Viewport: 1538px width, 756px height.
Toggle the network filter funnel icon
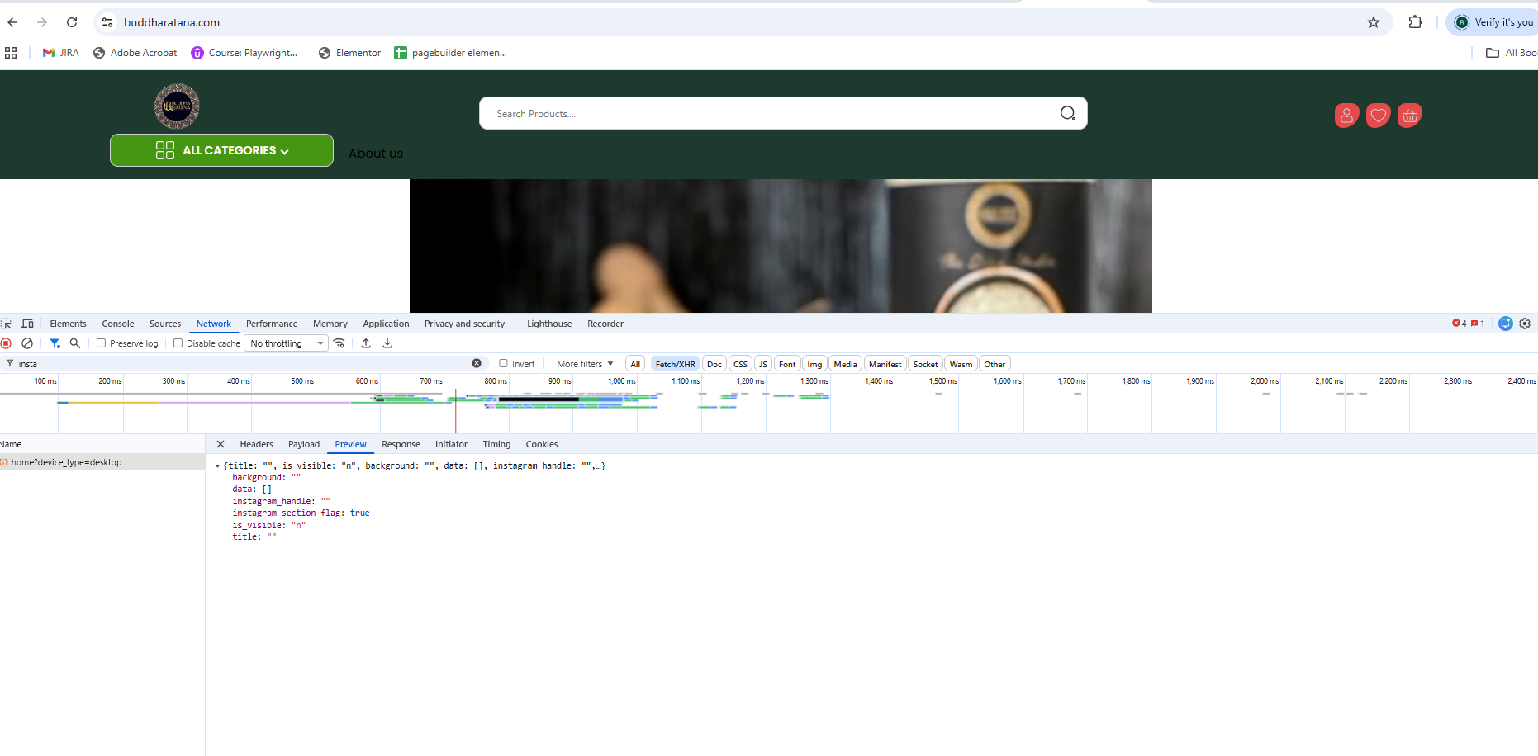(x=55, y=343)
